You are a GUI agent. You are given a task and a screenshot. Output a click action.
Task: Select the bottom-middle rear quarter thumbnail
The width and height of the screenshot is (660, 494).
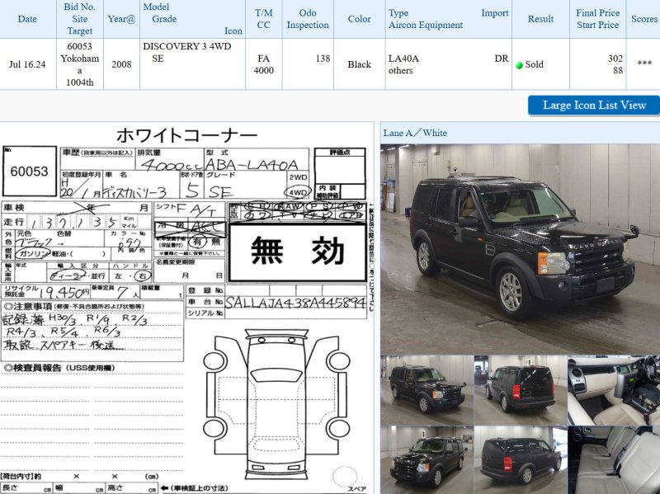[520, 459]
